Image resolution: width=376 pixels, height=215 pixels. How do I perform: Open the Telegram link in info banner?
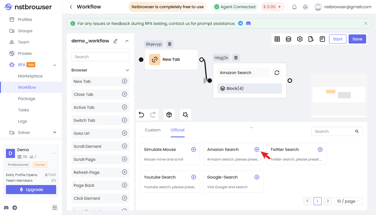tap(241, 23)
